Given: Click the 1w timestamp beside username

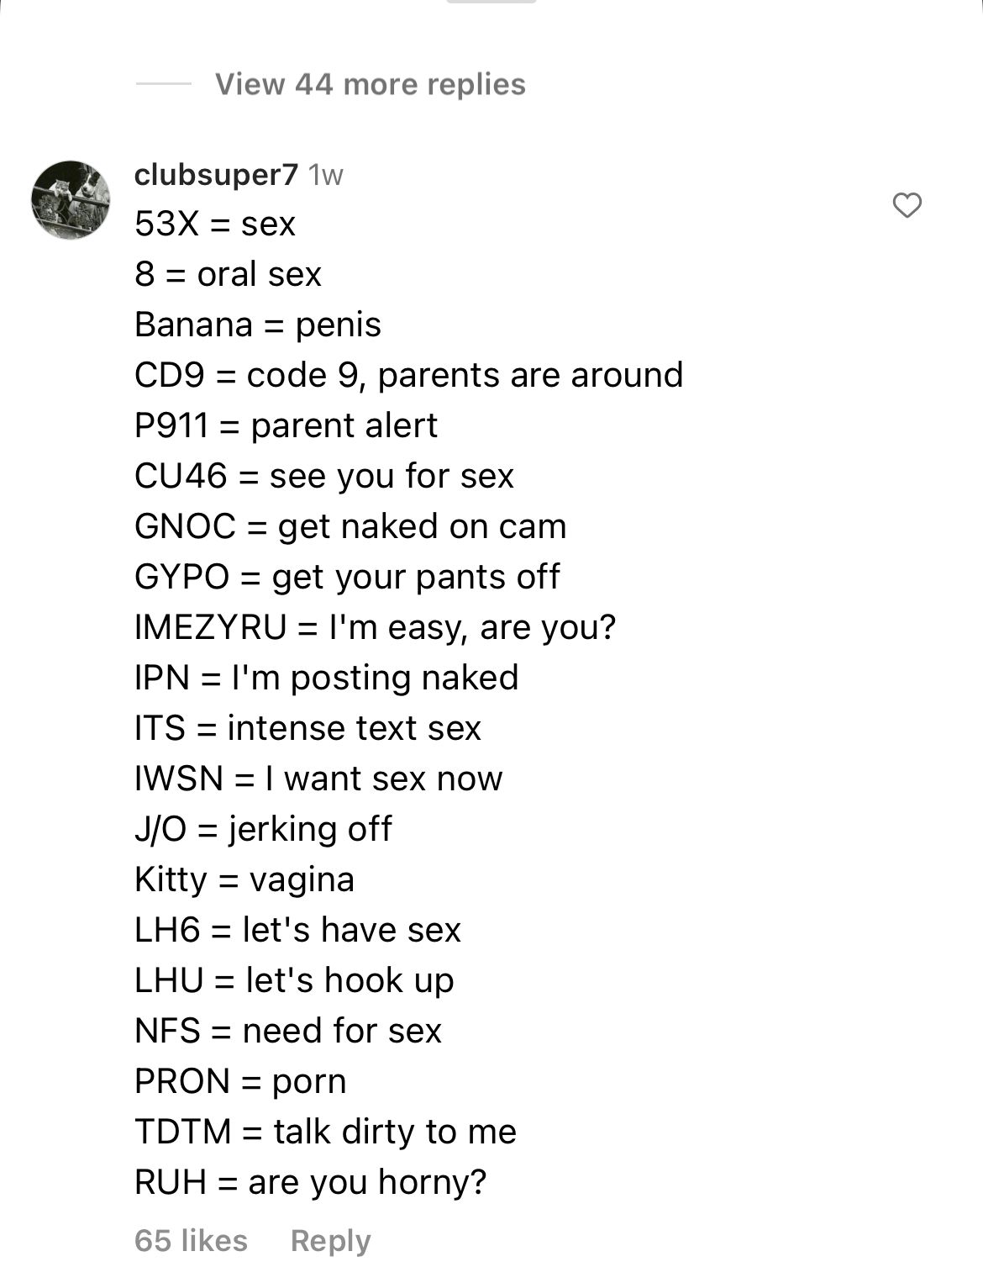Looking at the screenshot, I should click(326, 175).
